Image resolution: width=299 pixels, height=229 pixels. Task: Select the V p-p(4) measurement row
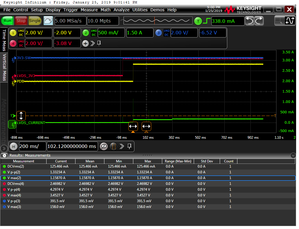148,189
